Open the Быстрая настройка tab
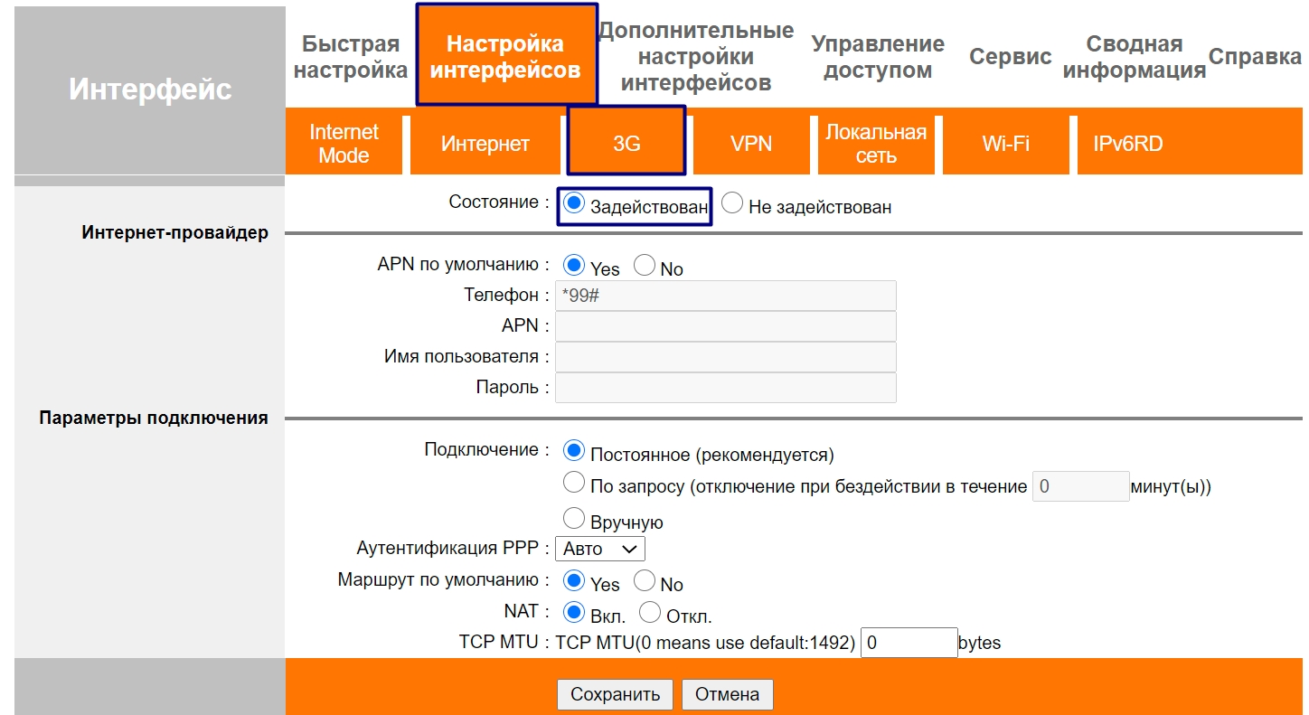 [x=350, y=57]
